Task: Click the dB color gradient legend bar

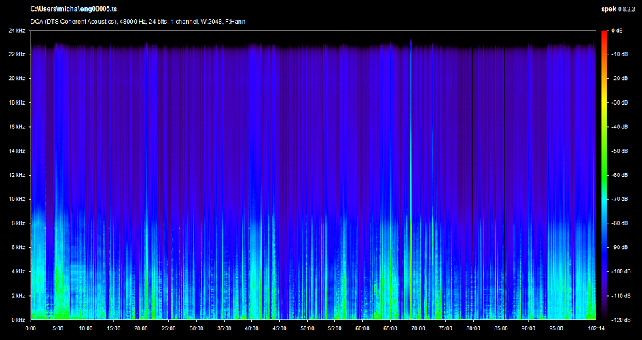Action: tap(604, 176)
